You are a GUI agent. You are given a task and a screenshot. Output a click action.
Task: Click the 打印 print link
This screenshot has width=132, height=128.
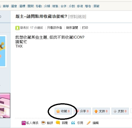point(85,28)
